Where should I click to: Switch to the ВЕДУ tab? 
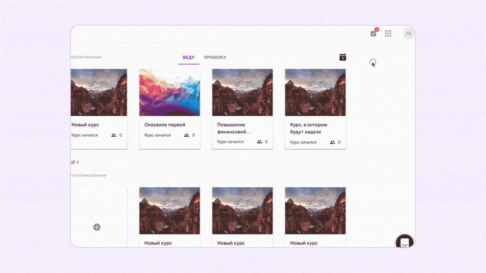[189, 57]
